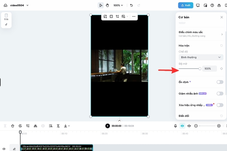Toggle the Ổn định stabilize switch

click(220, 82)
